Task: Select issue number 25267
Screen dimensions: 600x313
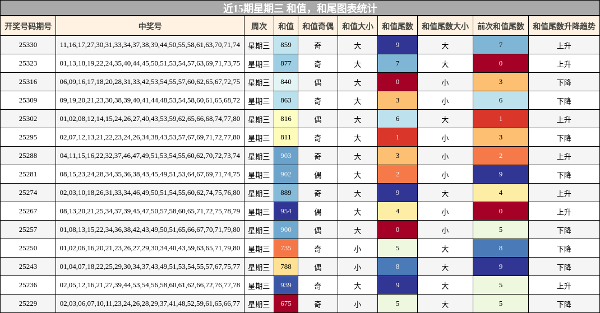Action: point(28,211)
